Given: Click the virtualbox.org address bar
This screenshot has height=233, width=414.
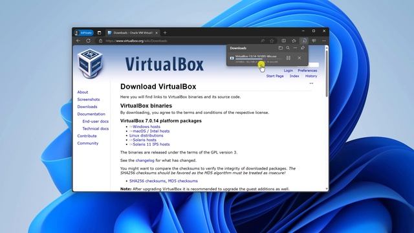Looking at the screenshot, I should pos(180,41).
